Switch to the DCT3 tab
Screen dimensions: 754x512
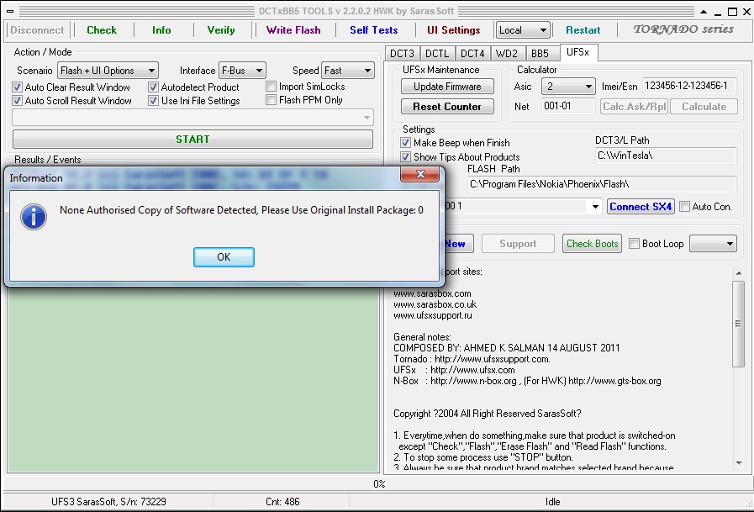402,53
